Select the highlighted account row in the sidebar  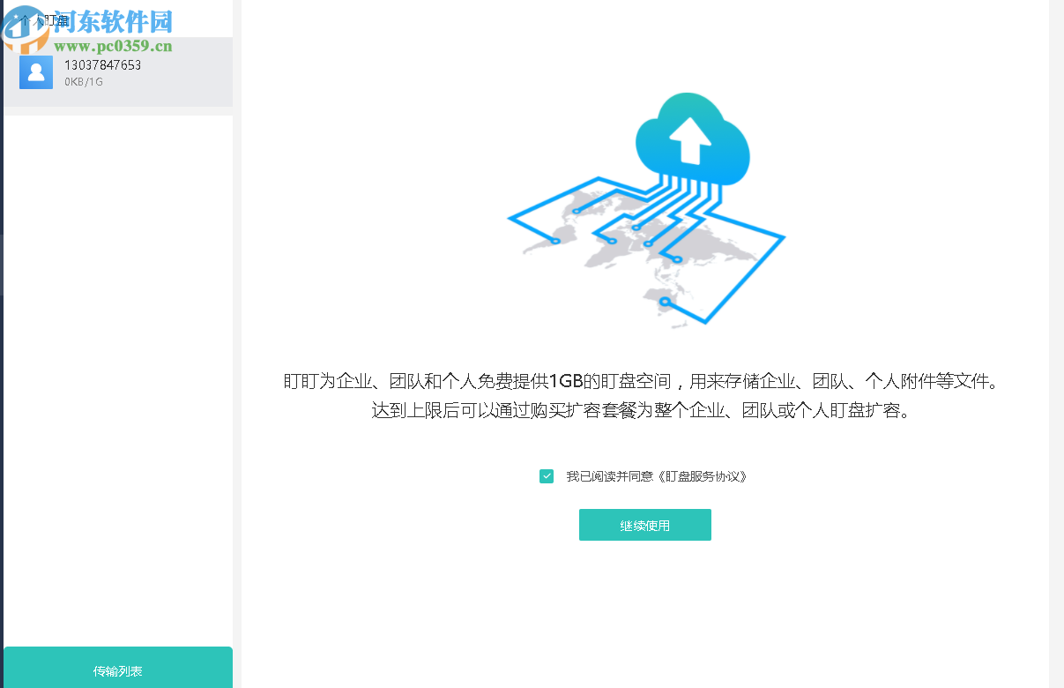pos(117,71)
